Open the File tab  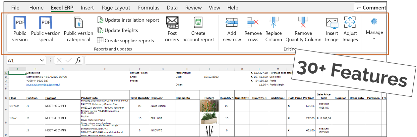[15, 7]
